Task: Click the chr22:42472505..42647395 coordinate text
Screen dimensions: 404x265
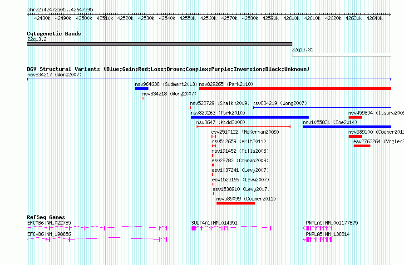Action: pos(60,10)
